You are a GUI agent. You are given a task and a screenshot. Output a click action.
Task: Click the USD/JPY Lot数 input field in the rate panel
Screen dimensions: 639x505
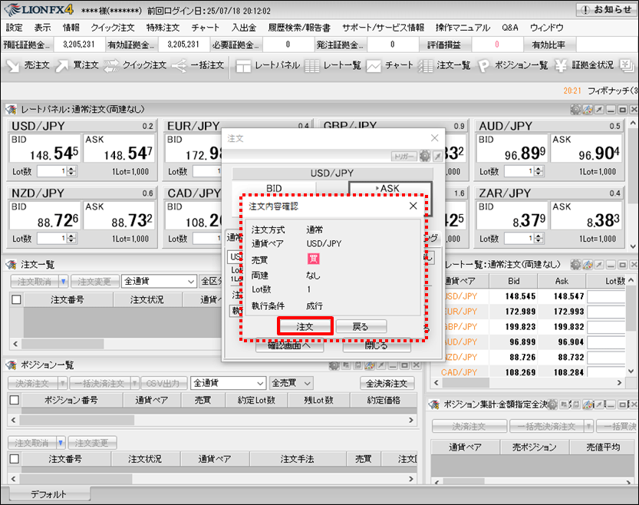52,171
